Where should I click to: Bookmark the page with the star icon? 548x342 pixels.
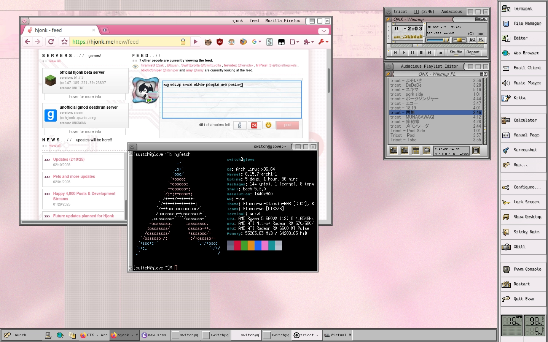[64, 42]
